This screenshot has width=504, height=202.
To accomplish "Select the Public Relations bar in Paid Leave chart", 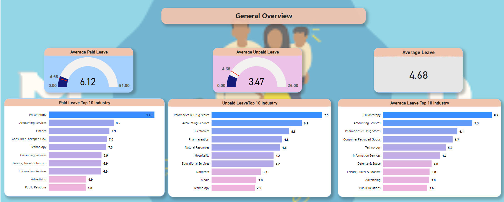I will click(67, 188).
